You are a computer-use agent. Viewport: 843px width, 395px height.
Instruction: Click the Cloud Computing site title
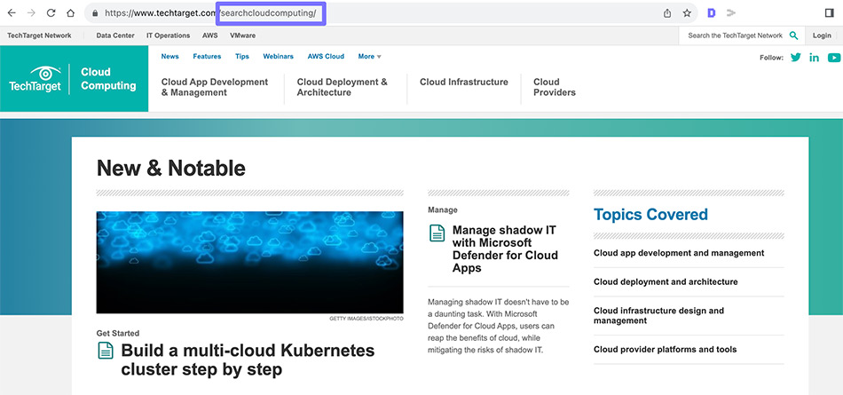click(108, 79)
